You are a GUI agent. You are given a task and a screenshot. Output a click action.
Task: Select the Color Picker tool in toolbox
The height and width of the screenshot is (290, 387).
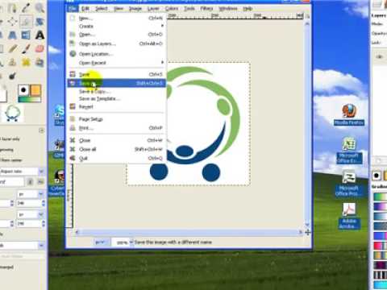[26, 8]
